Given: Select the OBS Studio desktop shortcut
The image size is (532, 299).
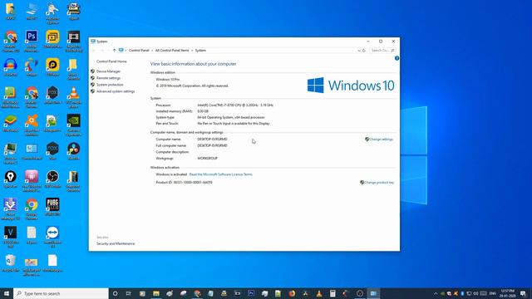Looking at the screenshot, I should 52,179.
